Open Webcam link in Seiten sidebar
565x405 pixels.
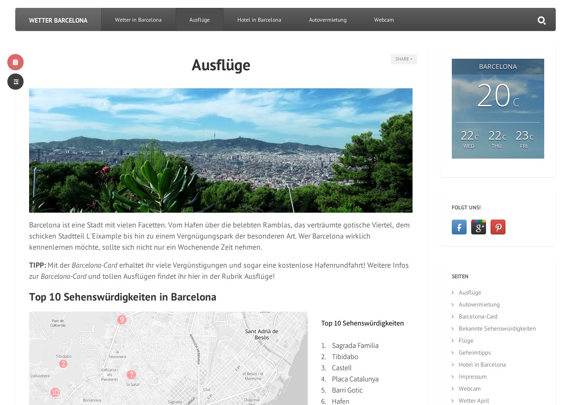(470, 389)
